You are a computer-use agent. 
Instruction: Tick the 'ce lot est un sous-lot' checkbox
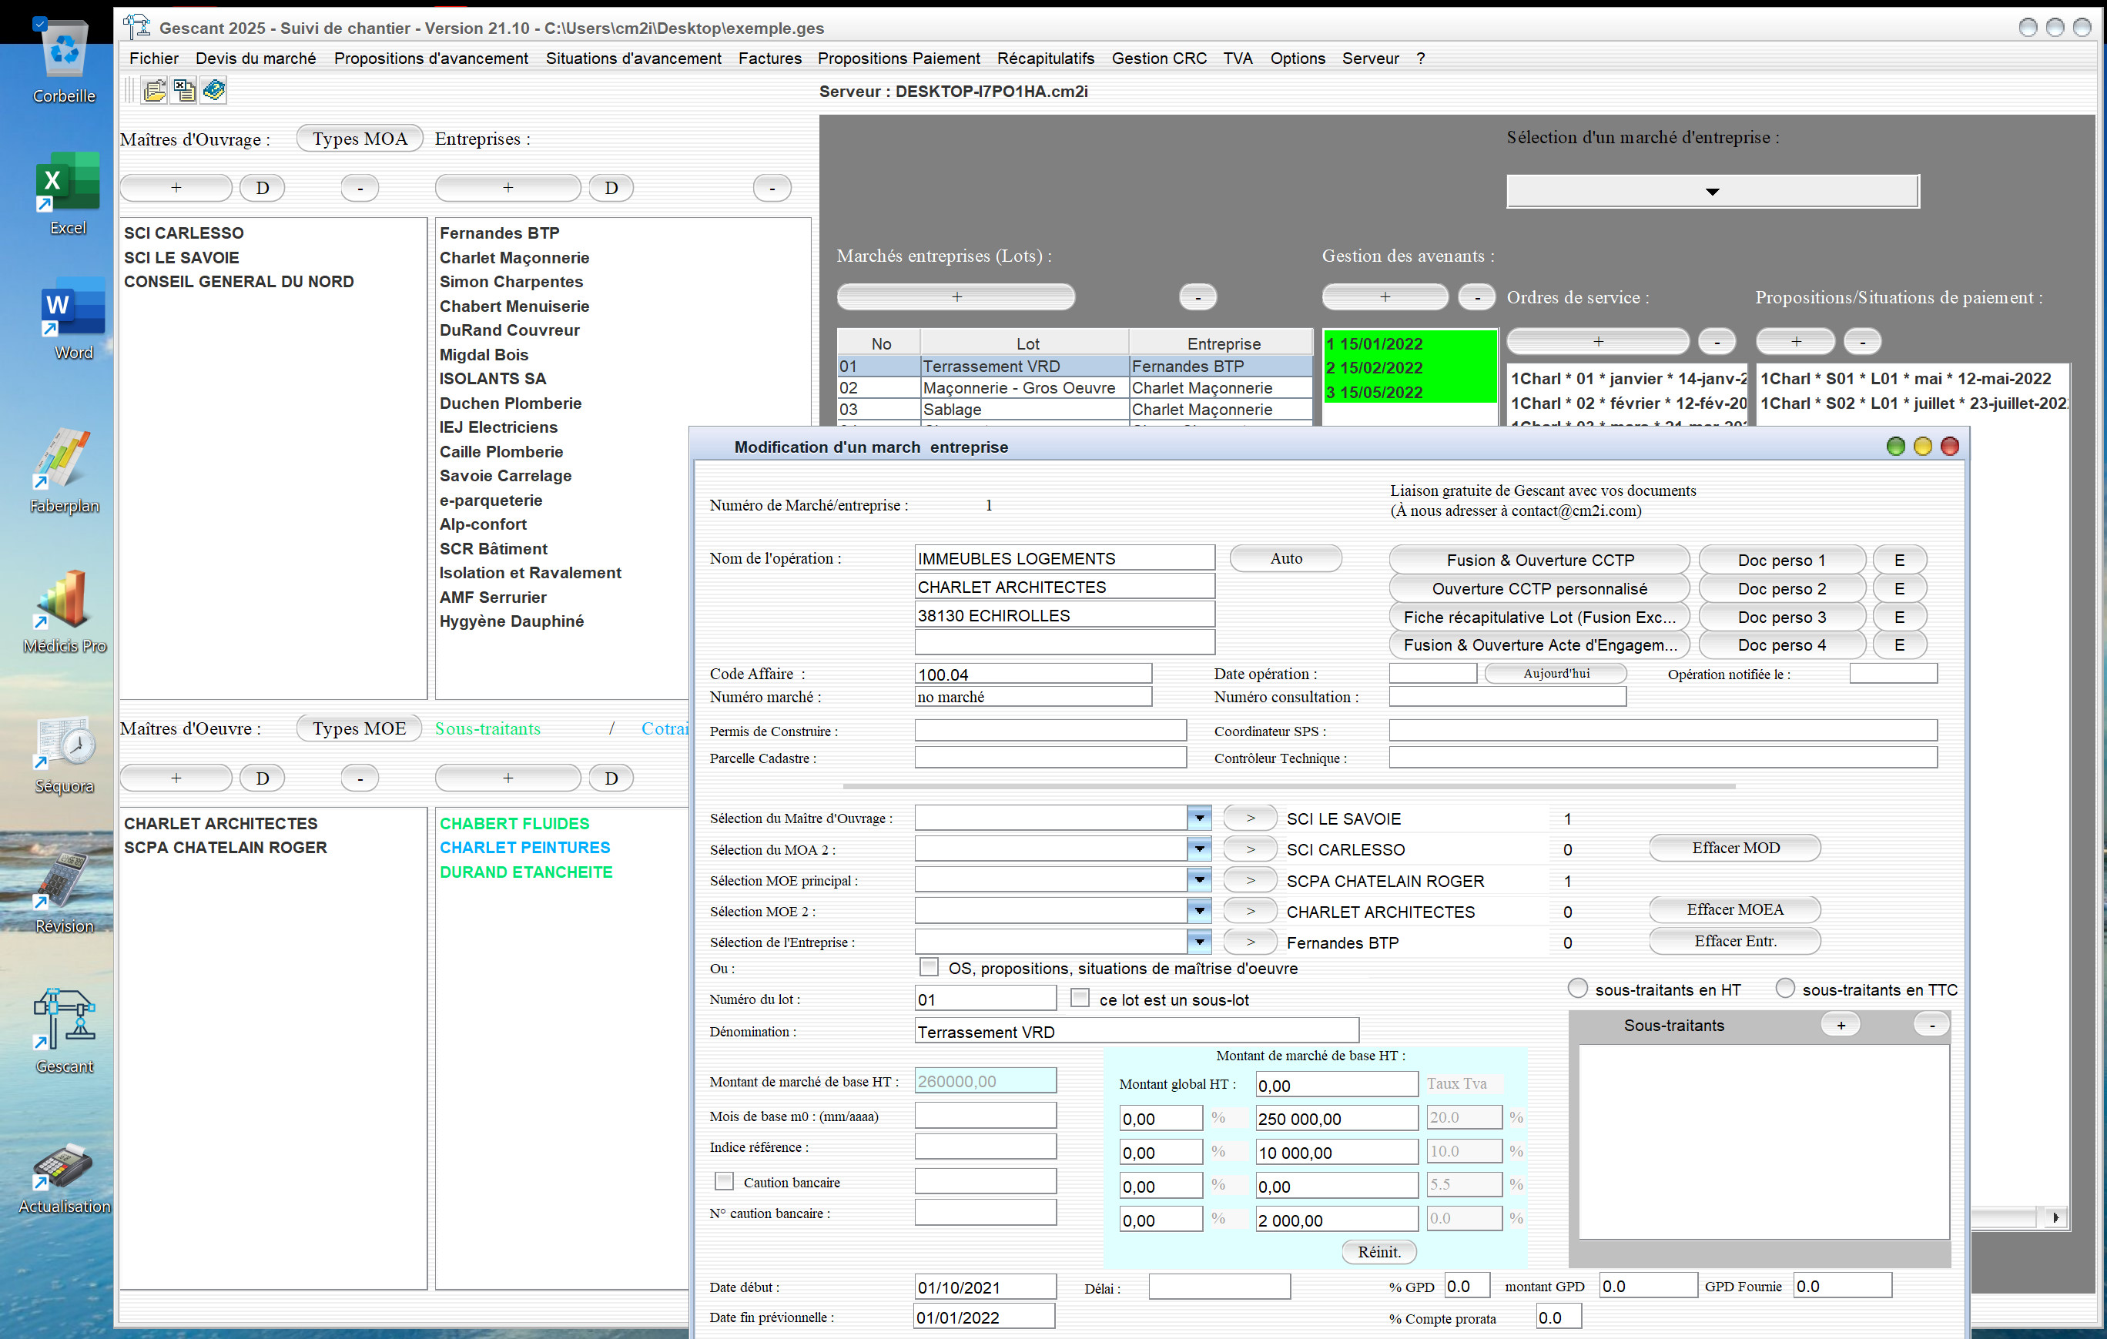1080,998
